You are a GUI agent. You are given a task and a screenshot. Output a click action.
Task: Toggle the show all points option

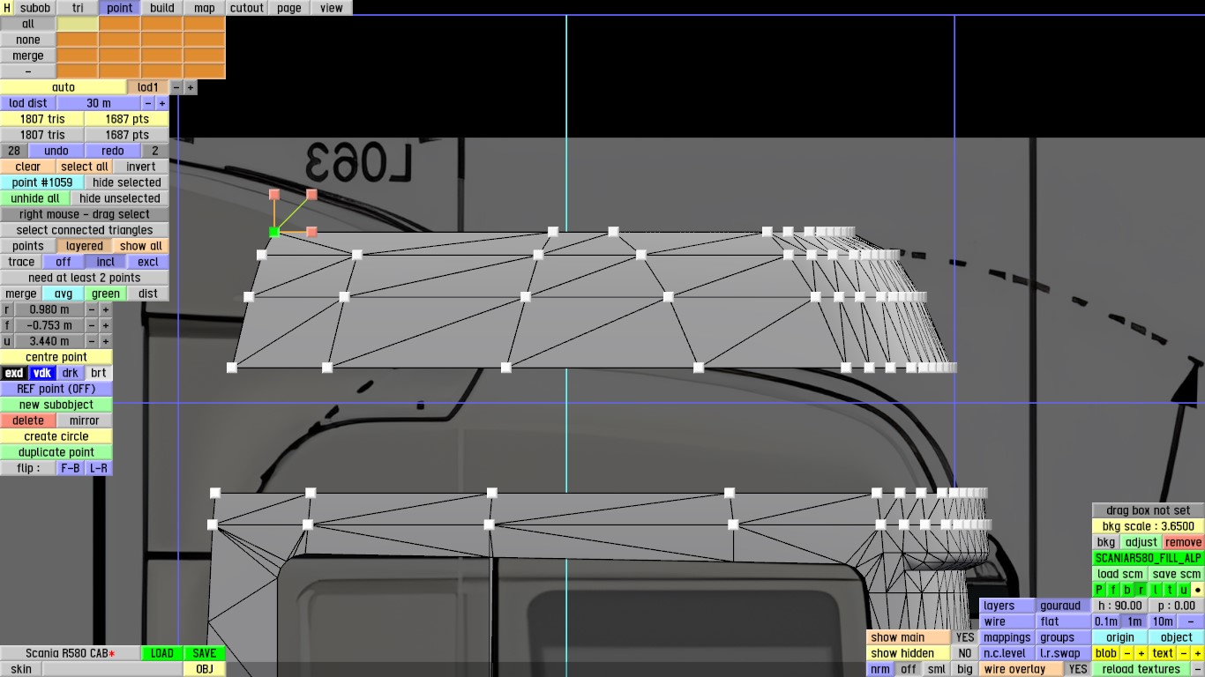pyautogui.click(x=141, y=246)
